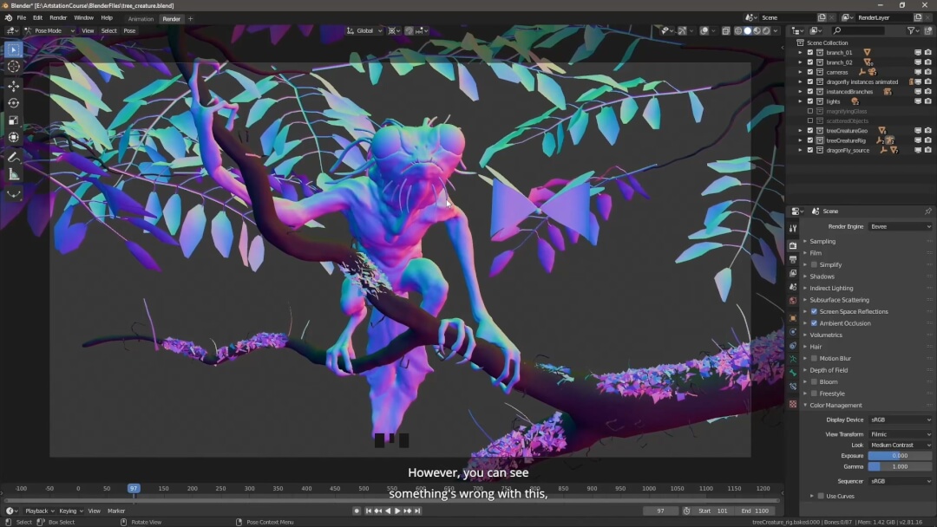937x527 pixels.
Task: Pick the Annotate pencil tool
Action: coord(13,158)
